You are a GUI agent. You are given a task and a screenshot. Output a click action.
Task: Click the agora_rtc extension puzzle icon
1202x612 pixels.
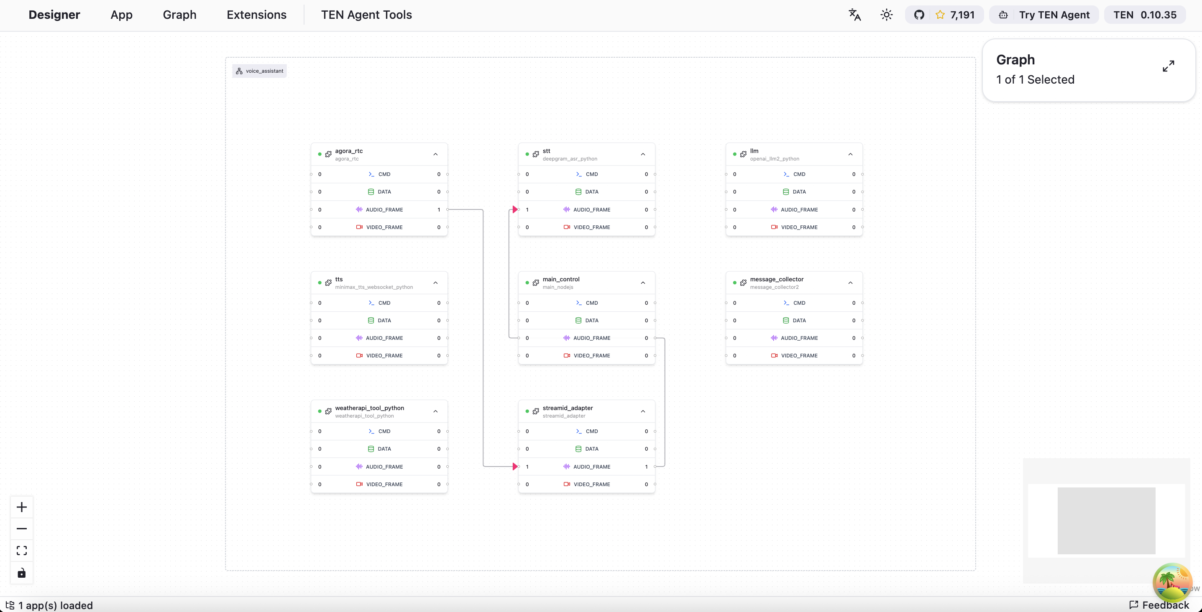328,154
